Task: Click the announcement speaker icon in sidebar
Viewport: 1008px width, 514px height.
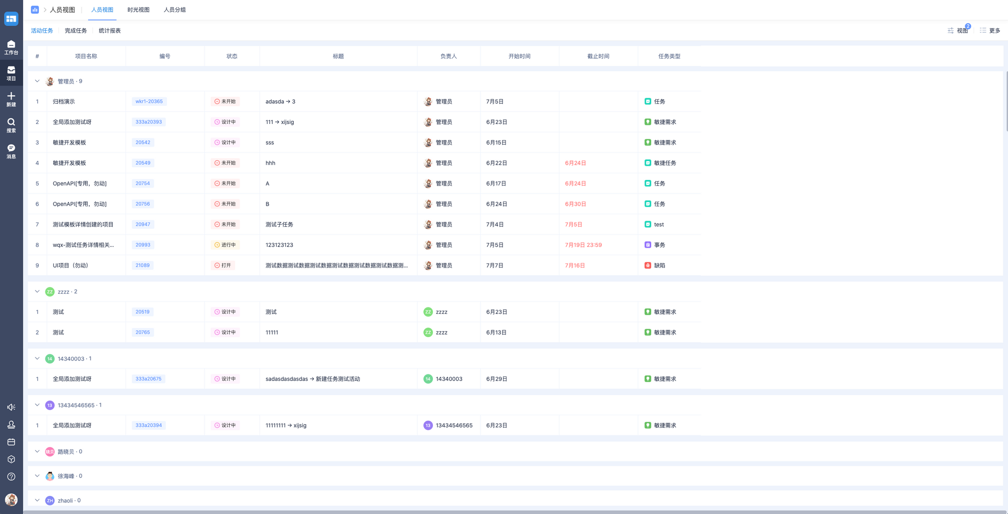Action: (x=11, y=407)
